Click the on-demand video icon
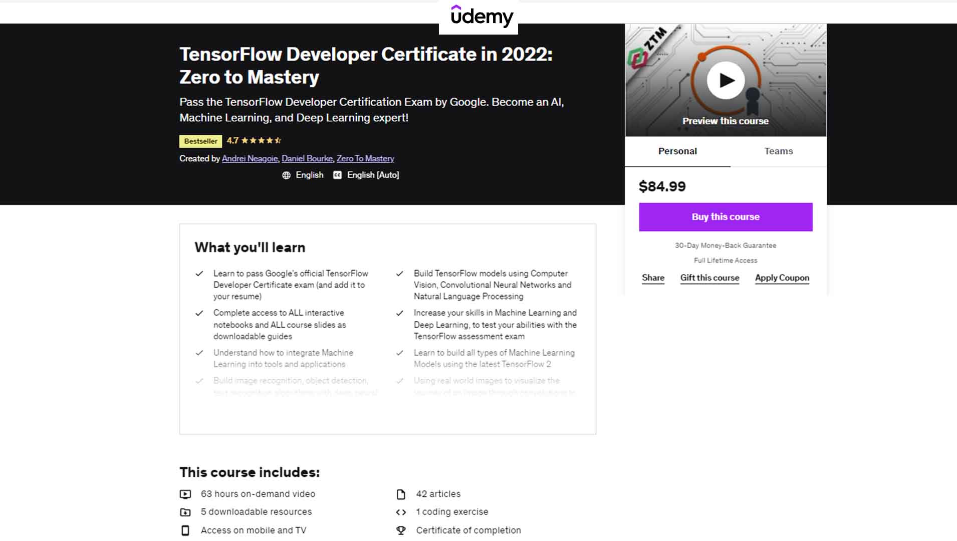The width and height of the screenshot is (957, 541). (185, 494)
